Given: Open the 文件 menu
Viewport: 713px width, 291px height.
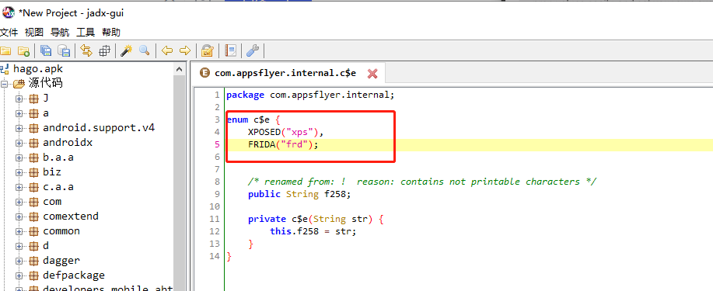Looking at the screenshot, I should (9, 33).
